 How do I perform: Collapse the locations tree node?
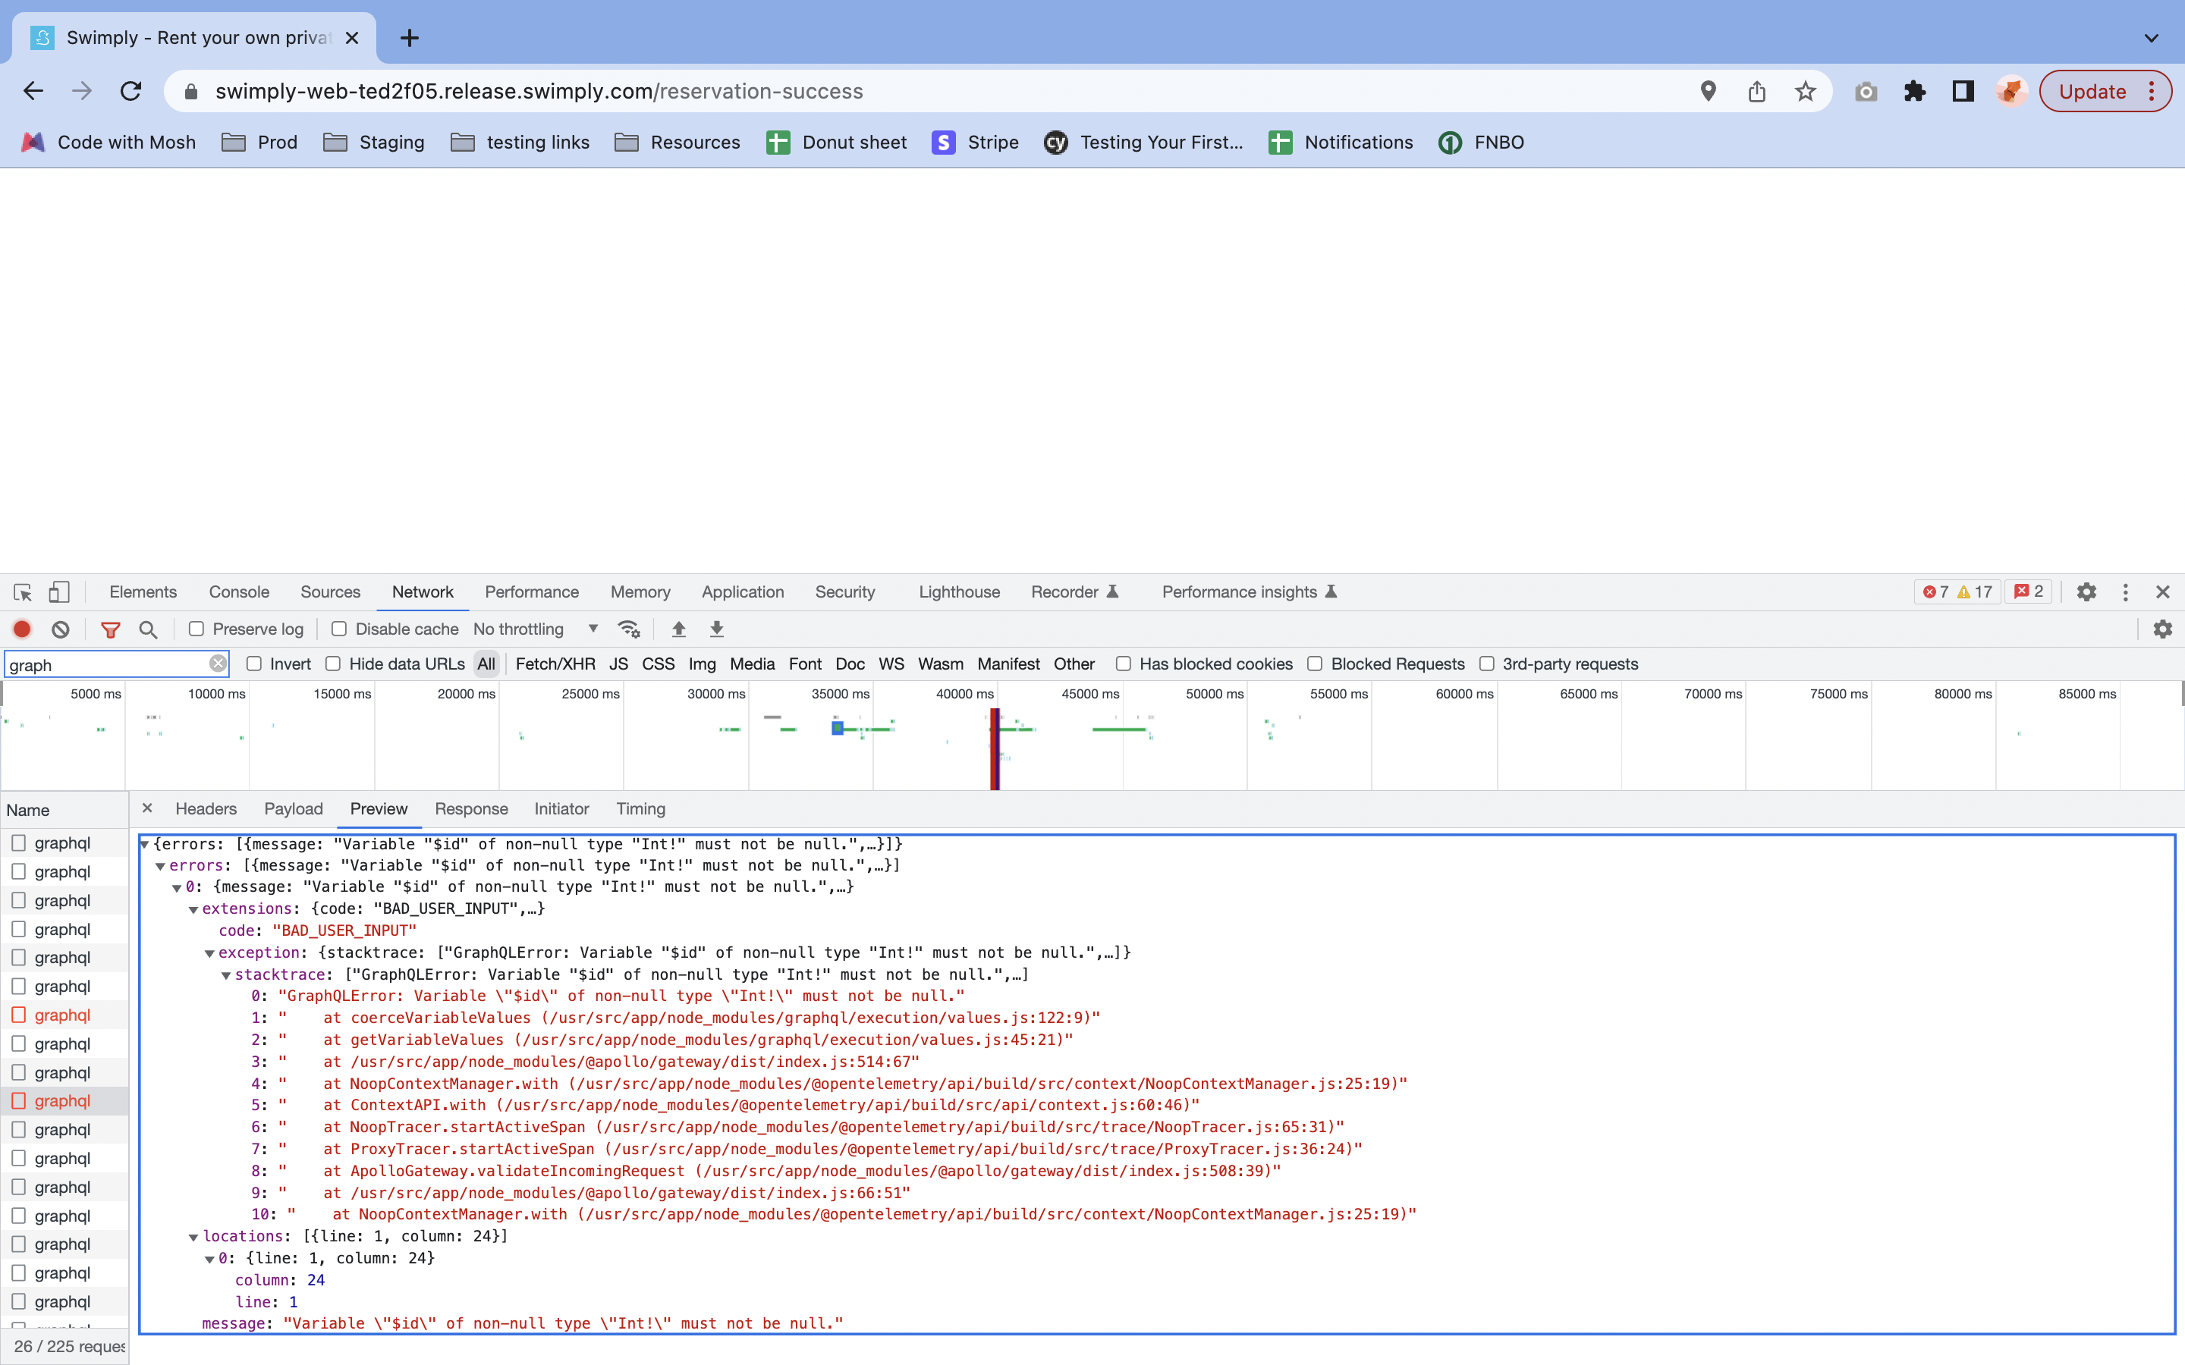coord(193,1237)
